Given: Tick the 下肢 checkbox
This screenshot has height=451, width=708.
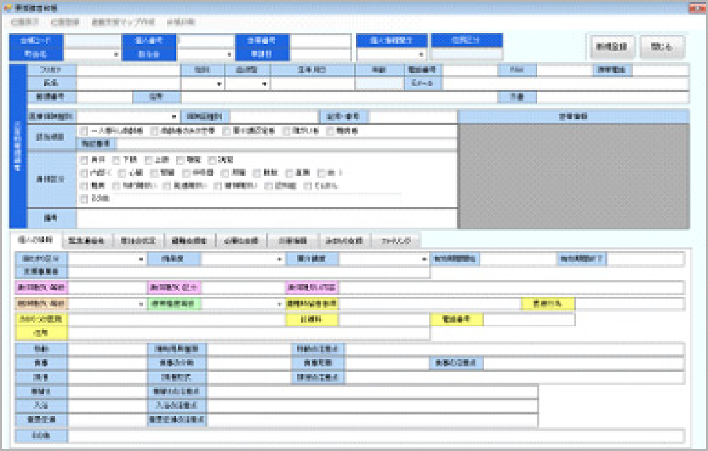Looking at the screenshot, I should [x=116, y=160].
